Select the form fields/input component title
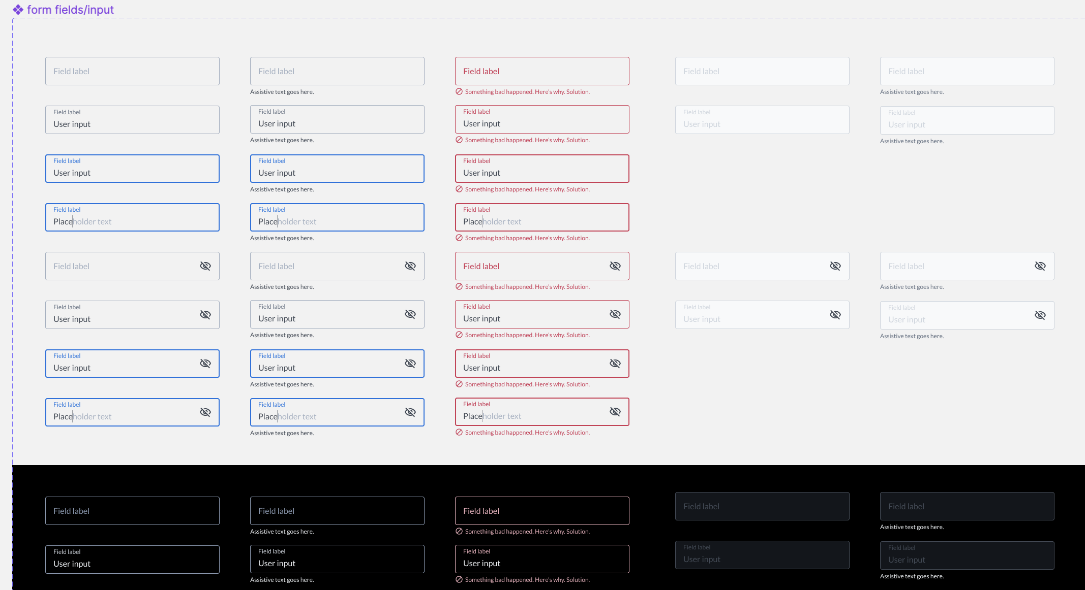This screenshot has height=590, width=1085. [x=70, y=10]
